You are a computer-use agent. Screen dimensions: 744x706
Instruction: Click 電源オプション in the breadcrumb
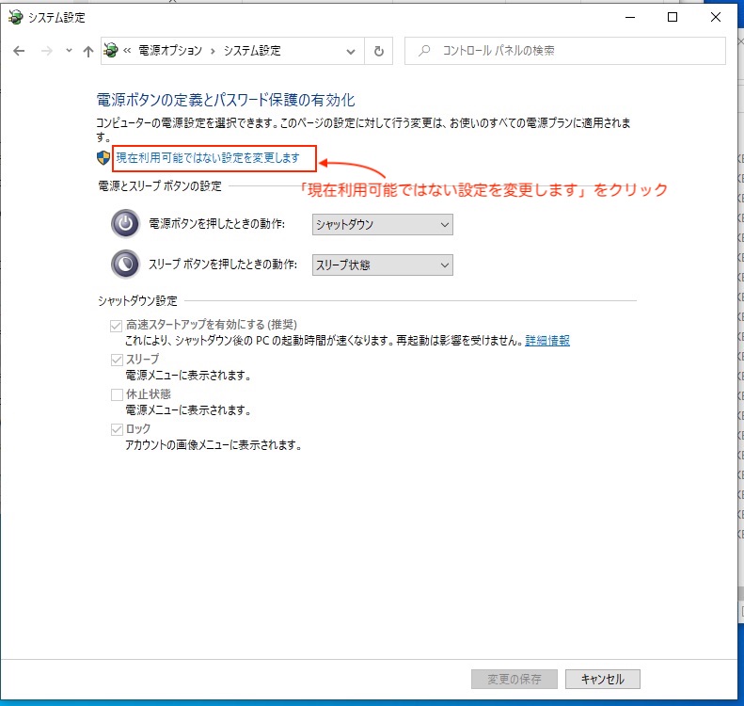tap(170, 50)
